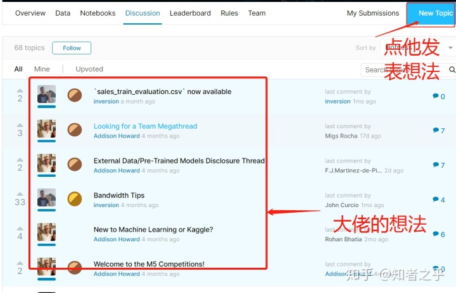Open inversion's avatar on sales_train_evaluation row
The image size is (456, 293).
46,94
